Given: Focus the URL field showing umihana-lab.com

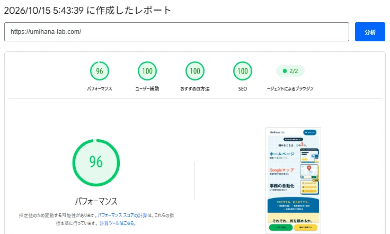Looking at the screenshot, I should (x=176, y=32).
